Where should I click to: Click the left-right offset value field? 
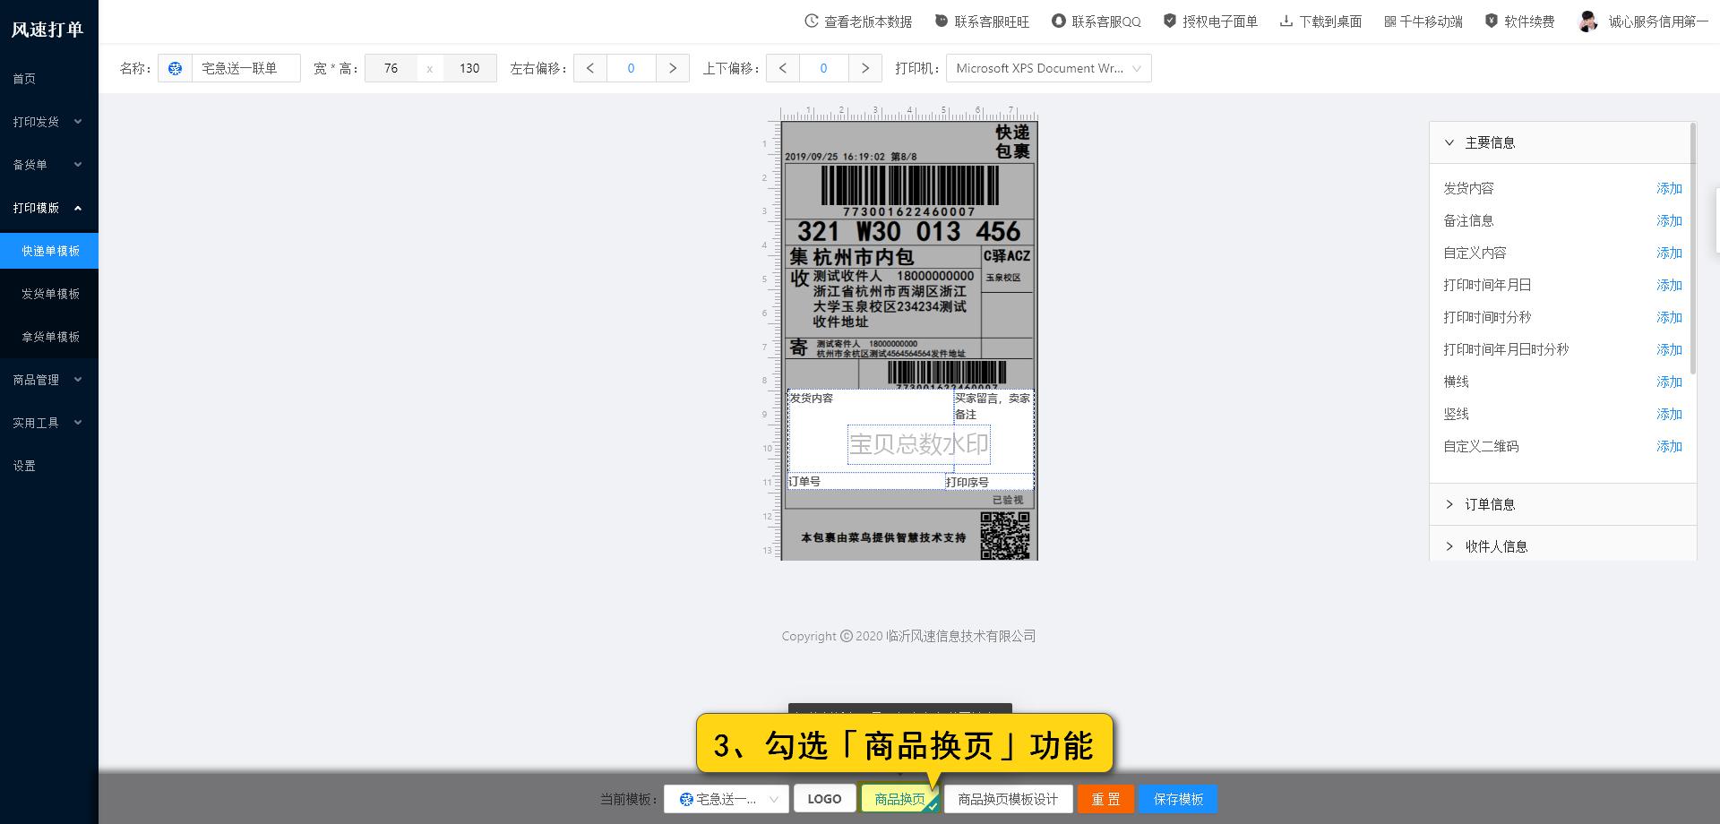click(x=631, y=68)
